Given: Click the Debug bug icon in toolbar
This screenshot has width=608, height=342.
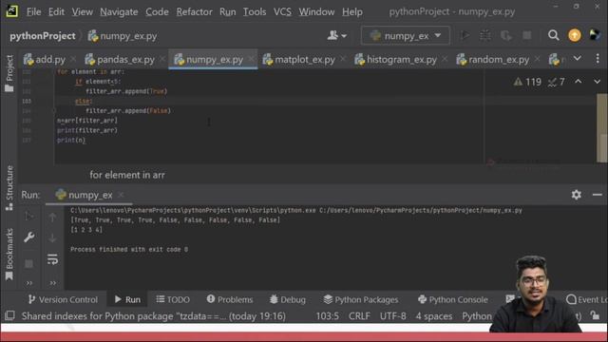Looking at the screenshot, I should pos(485,36).
